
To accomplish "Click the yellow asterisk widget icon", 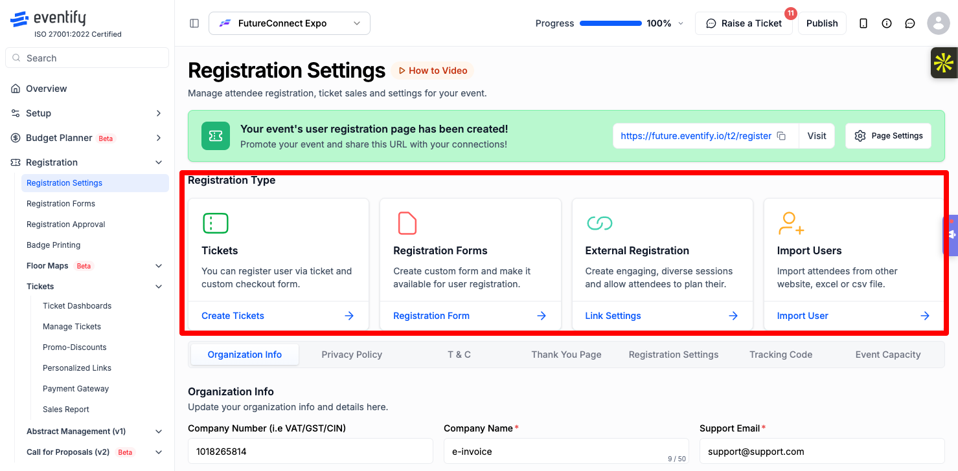I will tap(944, 63).
